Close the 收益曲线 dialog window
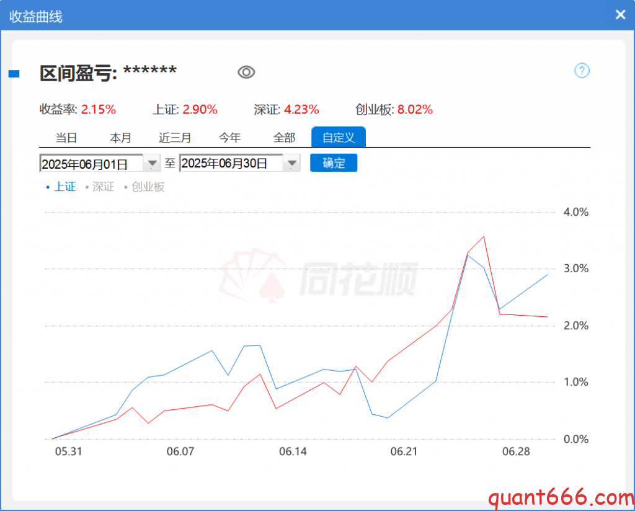This screenshot has width=635, height=511. 620,15
